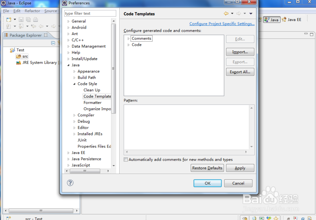
Task: Click the Import... button
Action: pyautogui.click(x=240, y=52)
